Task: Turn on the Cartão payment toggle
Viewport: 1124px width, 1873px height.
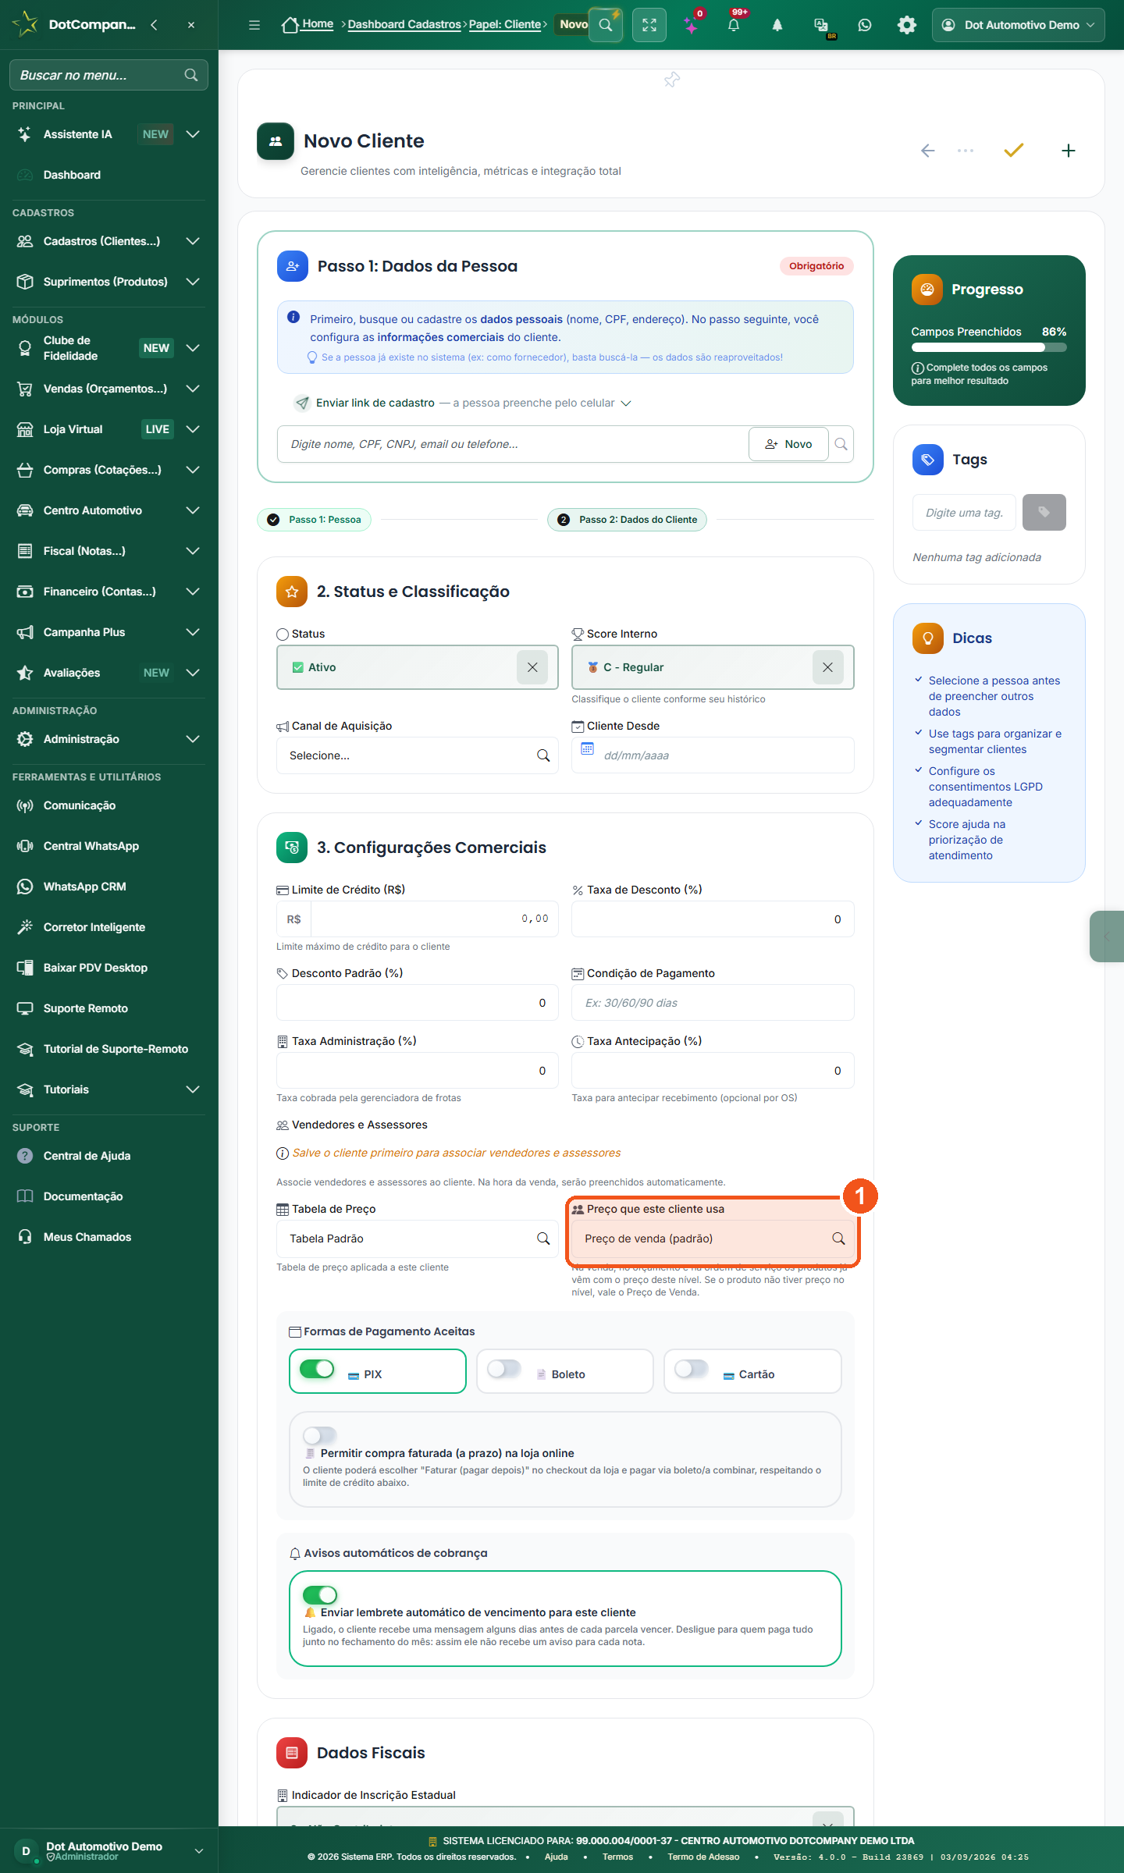Action: (x=692, y=1369)
